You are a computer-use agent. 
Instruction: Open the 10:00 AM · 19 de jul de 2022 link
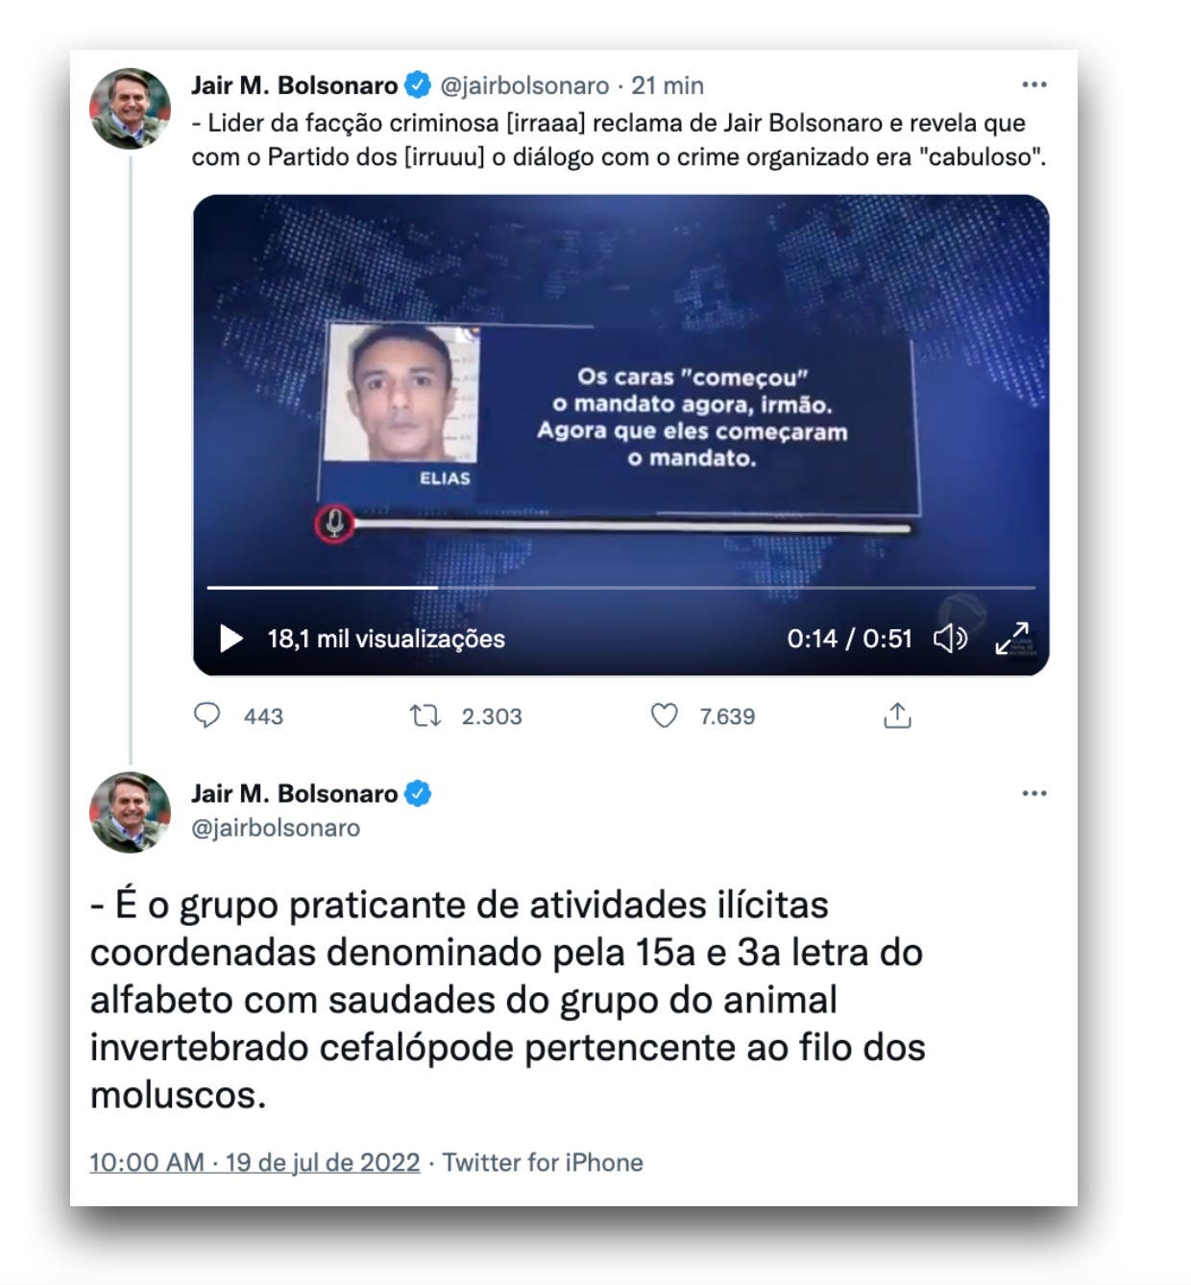tap(255, 1163)
